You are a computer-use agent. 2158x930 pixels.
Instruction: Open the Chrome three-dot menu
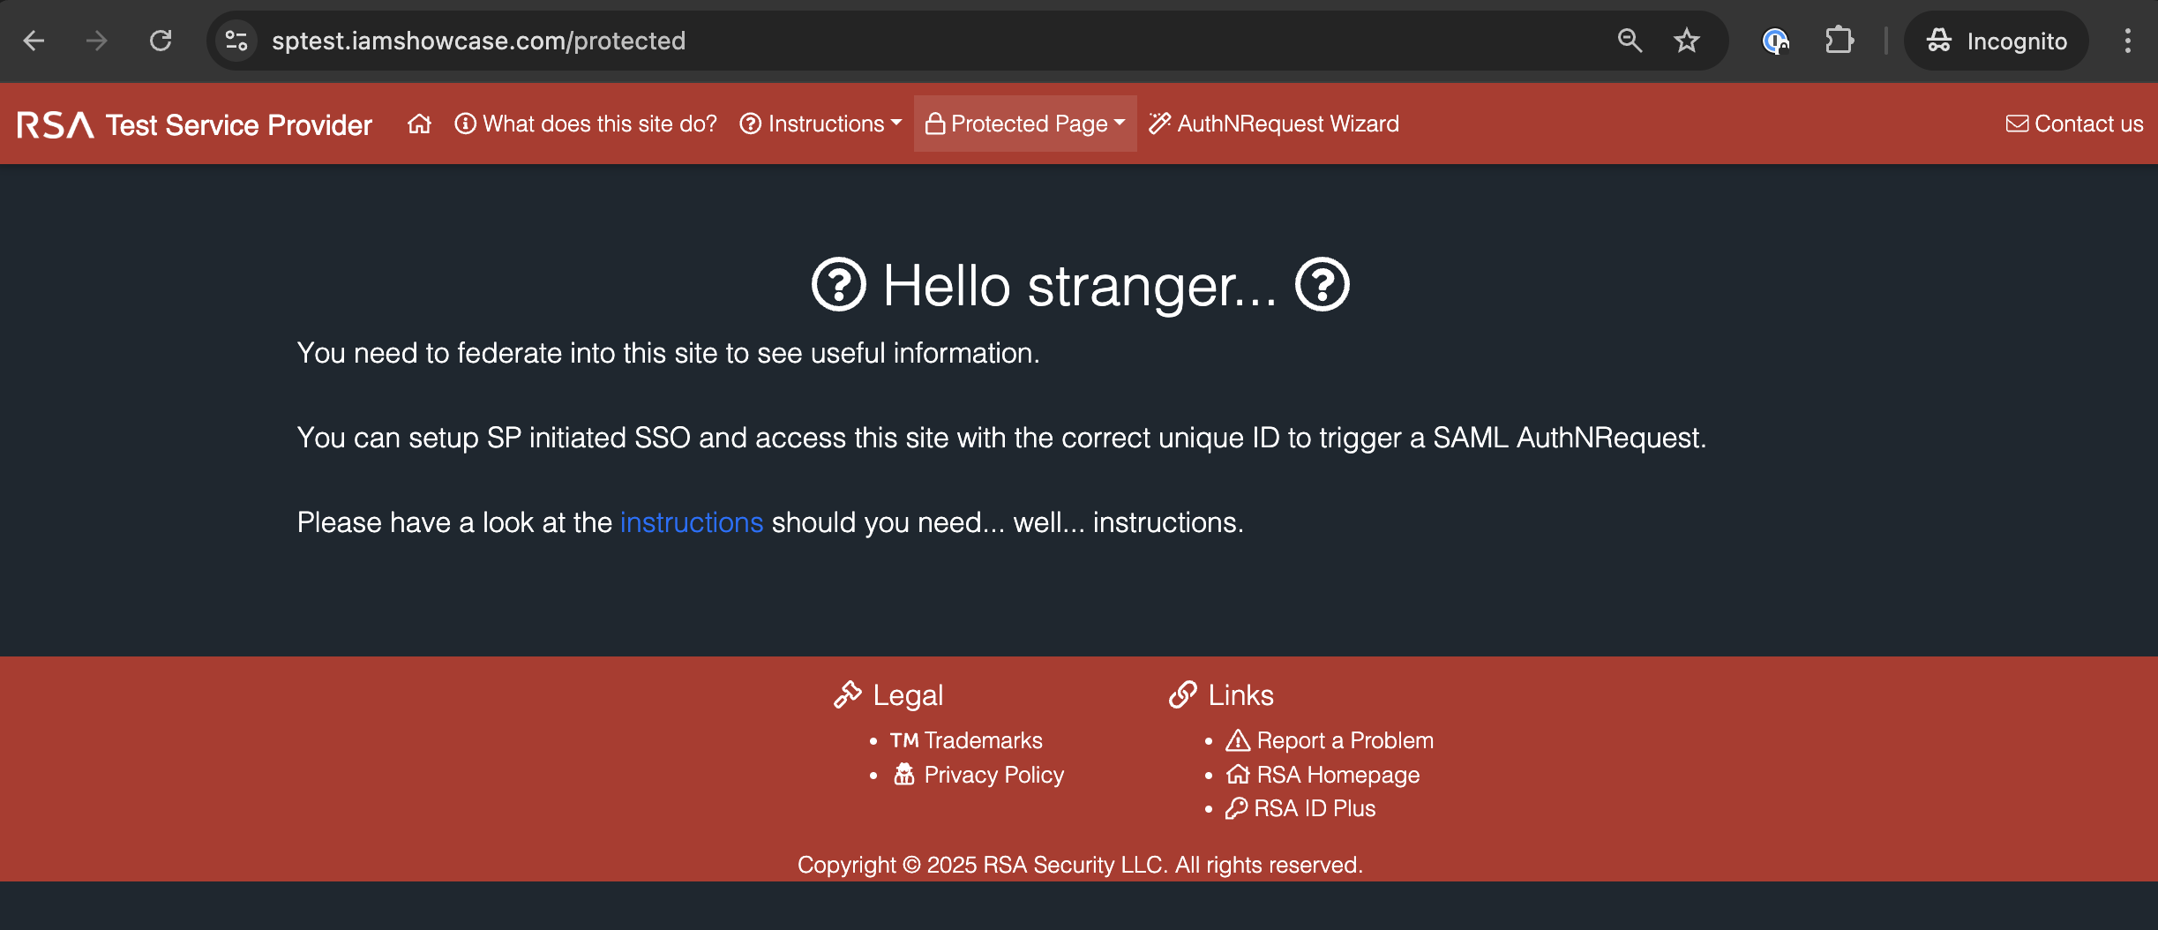point(2129,40)
